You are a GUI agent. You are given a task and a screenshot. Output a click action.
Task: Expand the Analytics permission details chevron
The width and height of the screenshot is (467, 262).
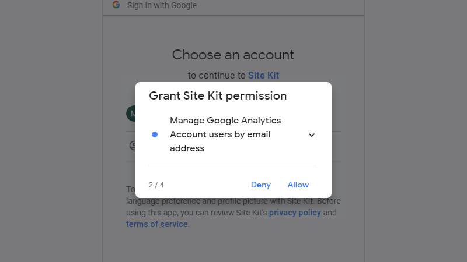click(x=312, y=135)
